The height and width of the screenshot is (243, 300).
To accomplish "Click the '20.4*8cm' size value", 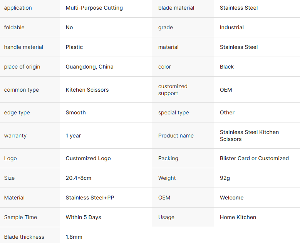I will pyautogui.click(x=79, y=178).
